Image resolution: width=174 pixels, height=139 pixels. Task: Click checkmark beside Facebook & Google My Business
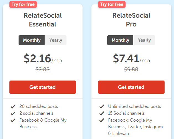(x=13, y=120)
